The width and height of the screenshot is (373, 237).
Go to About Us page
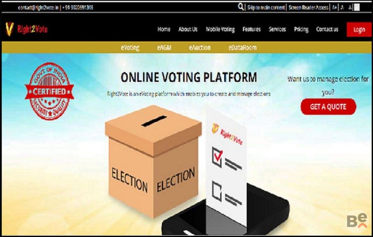pos(188,29)
